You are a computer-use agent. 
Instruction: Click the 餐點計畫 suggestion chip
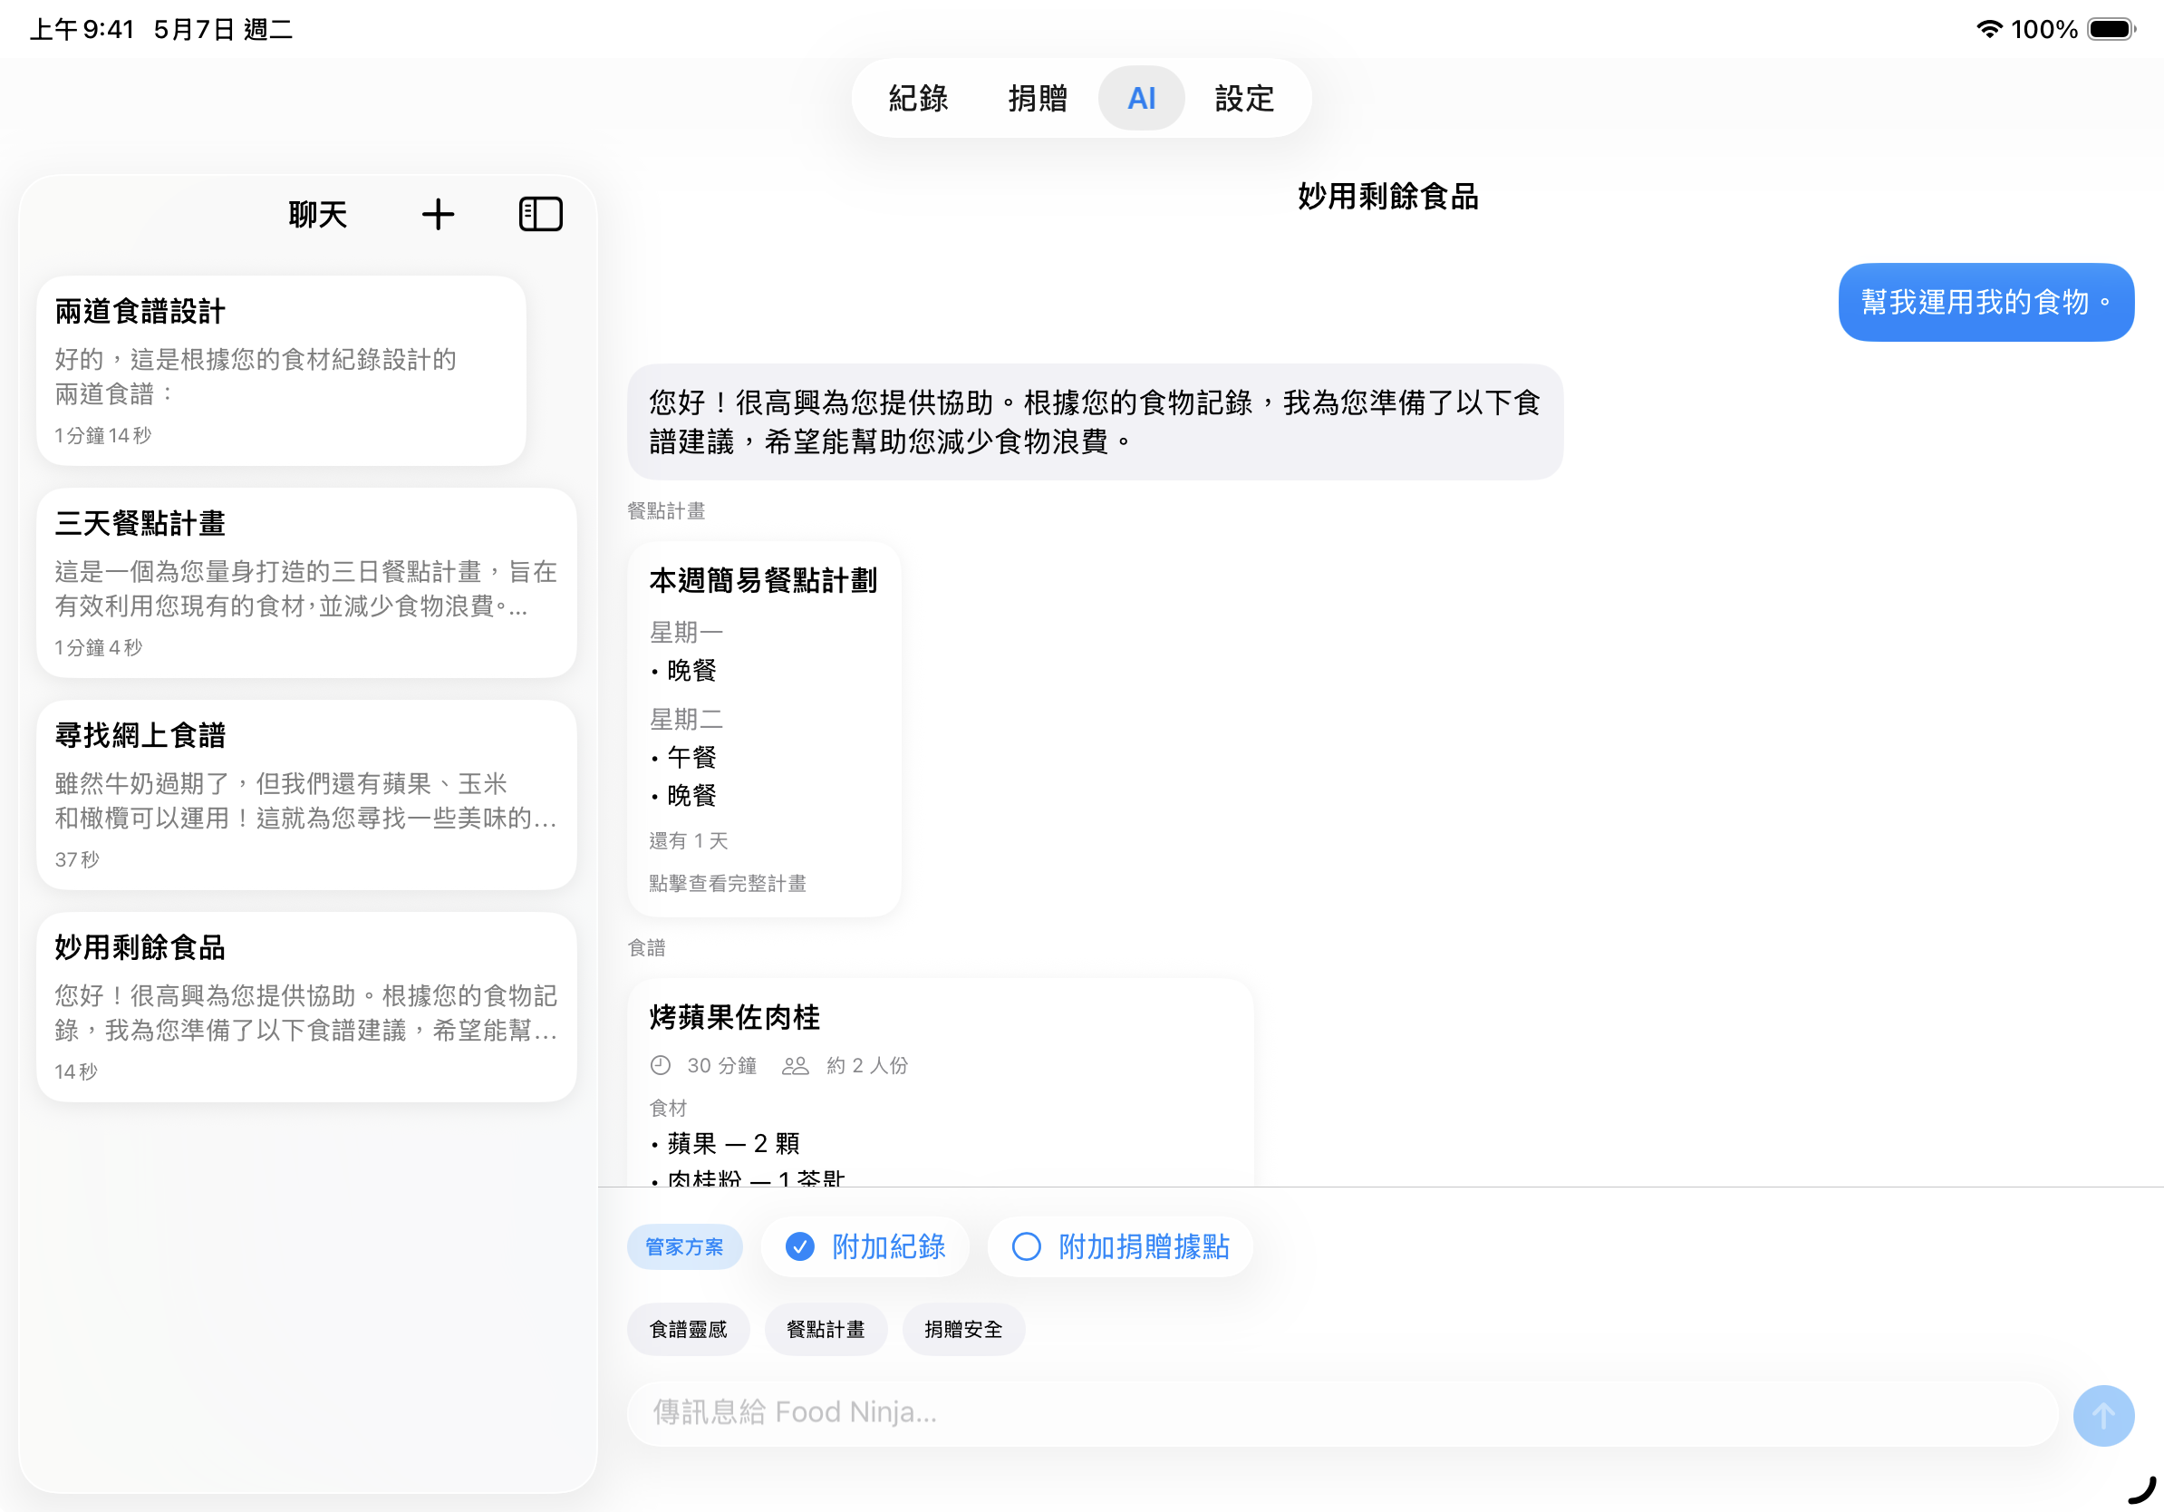coord(826,1328)
